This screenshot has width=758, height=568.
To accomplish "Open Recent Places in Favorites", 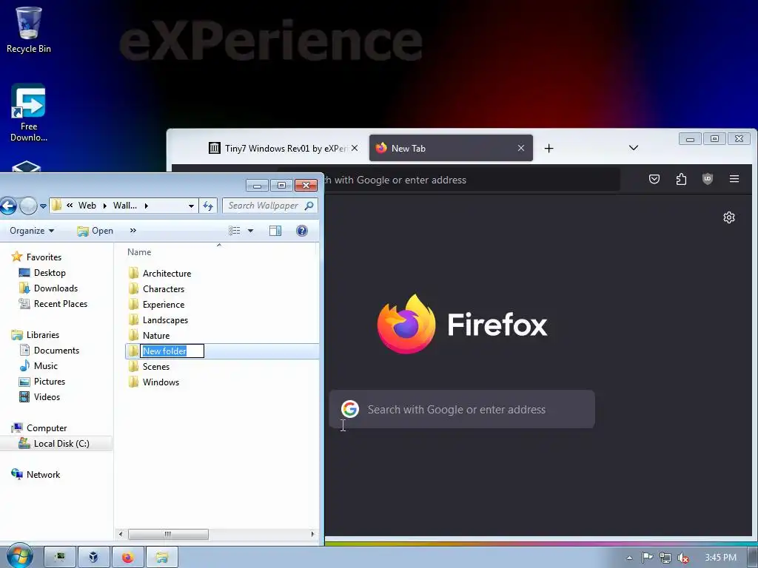I will click(61, 304).
